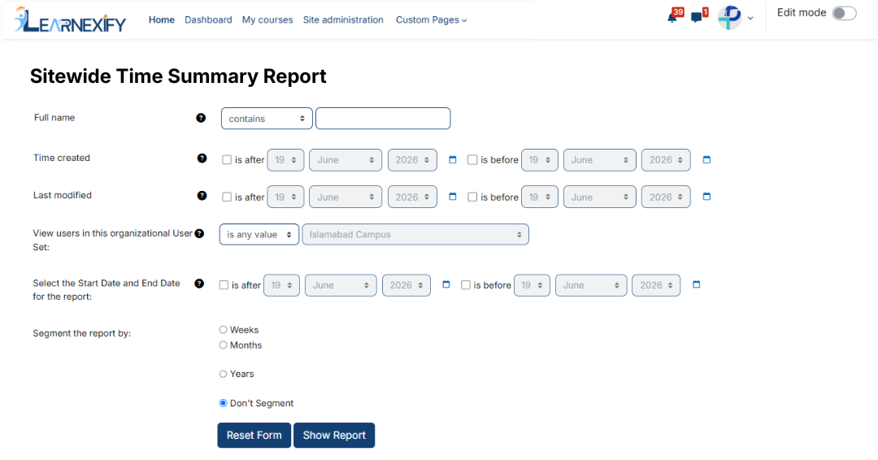Open help for organizational User Set
The height and width of the screenshot is (460, 878).
(x=199, y=234)
